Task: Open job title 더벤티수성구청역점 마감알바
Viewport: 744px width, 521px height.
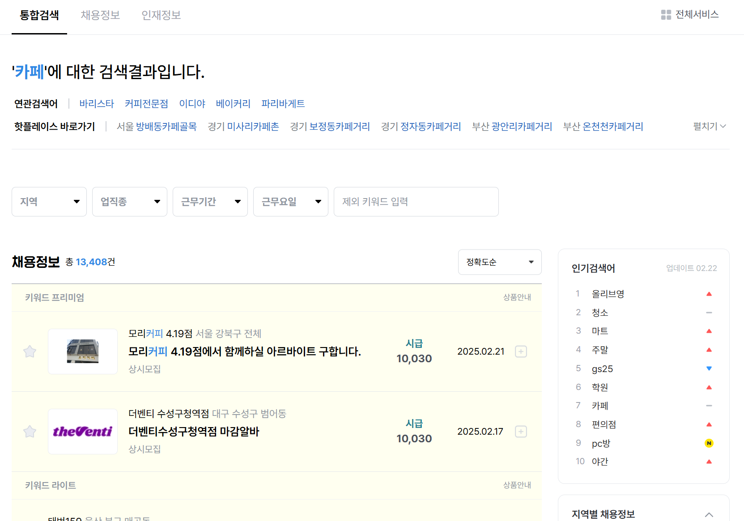Action: (x=194, y=432)
